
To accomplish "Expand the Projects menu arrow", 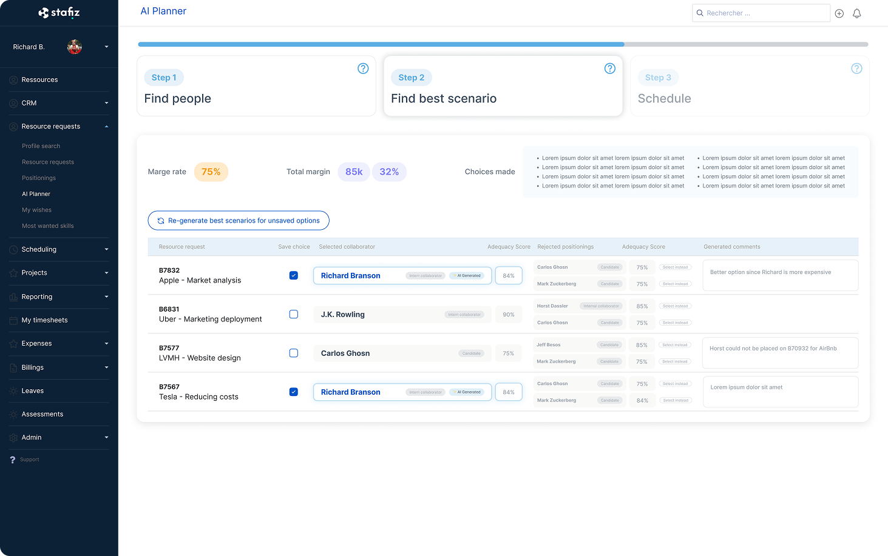I will 106,273.
